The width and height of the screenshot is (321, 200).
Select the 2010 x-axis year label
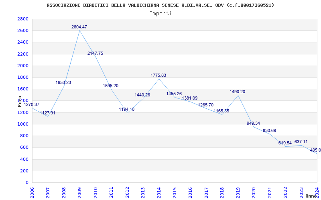point(95,192)
